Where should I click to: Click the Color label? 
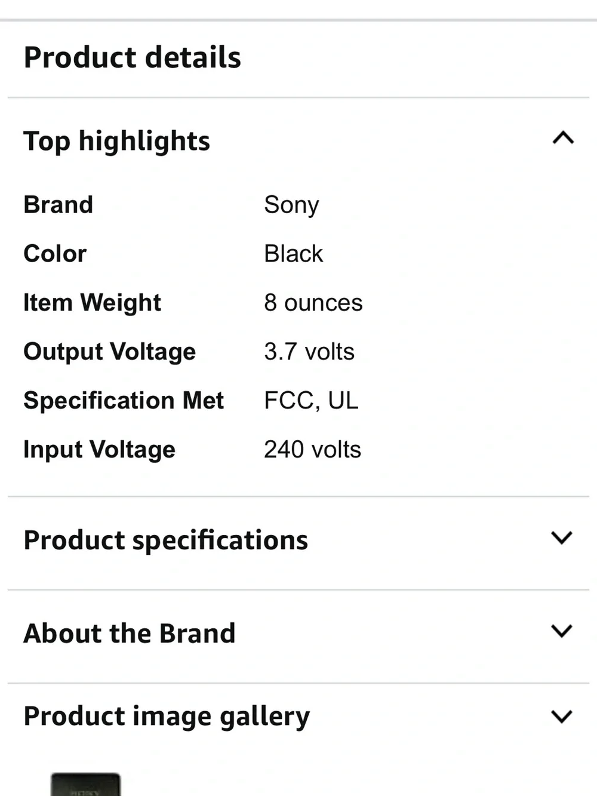click(x=55, y=254)
